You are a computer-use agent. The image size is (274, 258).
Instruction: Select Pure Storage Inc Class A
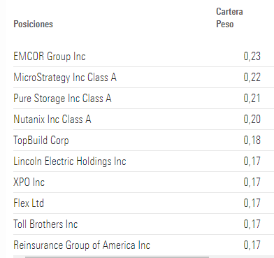[x=62, y=99]
